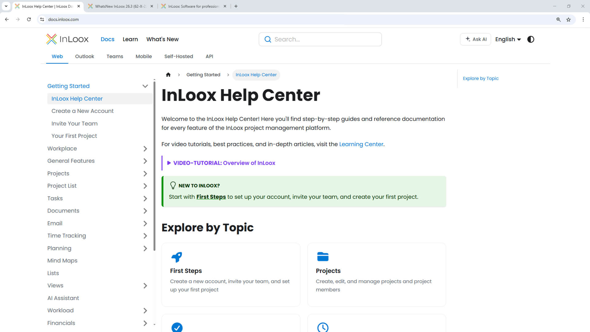Click into the Search field

[320, 39]
